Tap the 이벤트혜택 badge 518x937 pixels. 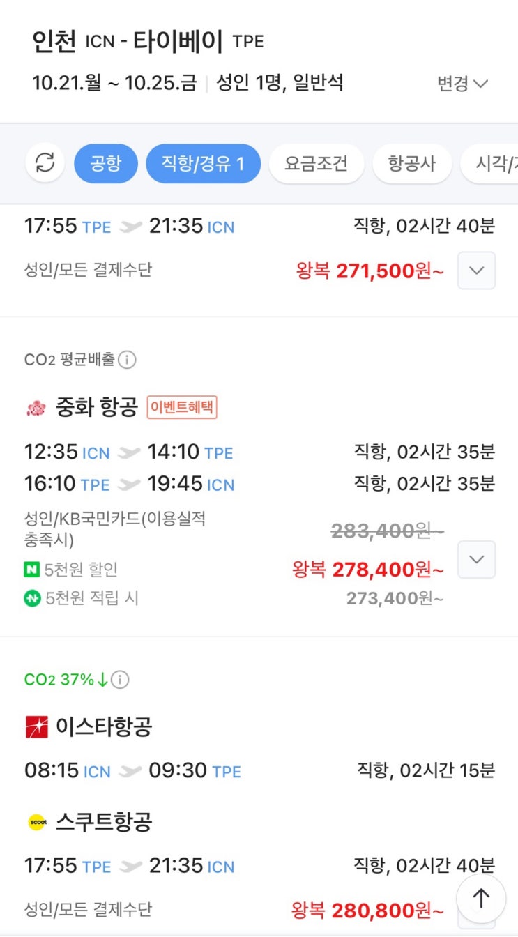[182, 407]
